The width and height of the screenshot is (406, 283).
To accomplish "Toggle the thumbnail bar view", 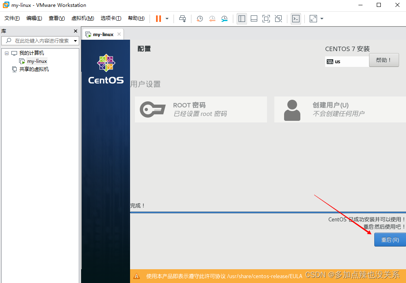I will (x=254, y=19).
